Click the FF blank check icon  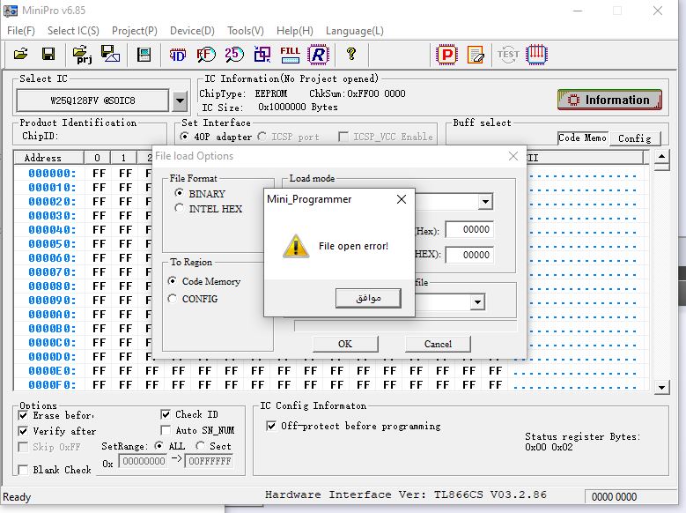pyautogui.click(x=206, y=55)
